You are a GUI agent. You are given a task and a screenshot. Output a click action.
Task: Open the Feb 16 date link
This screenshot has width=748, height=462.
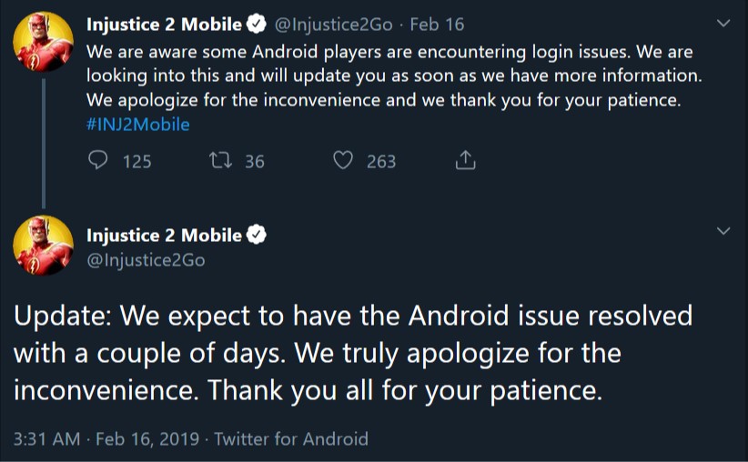click(437, 25)
